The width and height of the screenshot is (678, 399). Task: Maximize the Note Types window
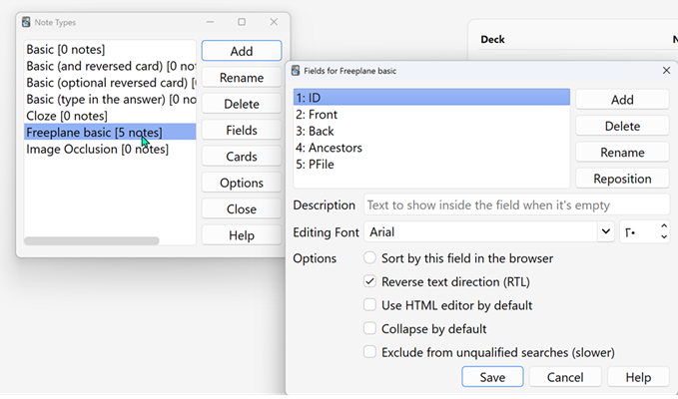click(x=242, y=22)
